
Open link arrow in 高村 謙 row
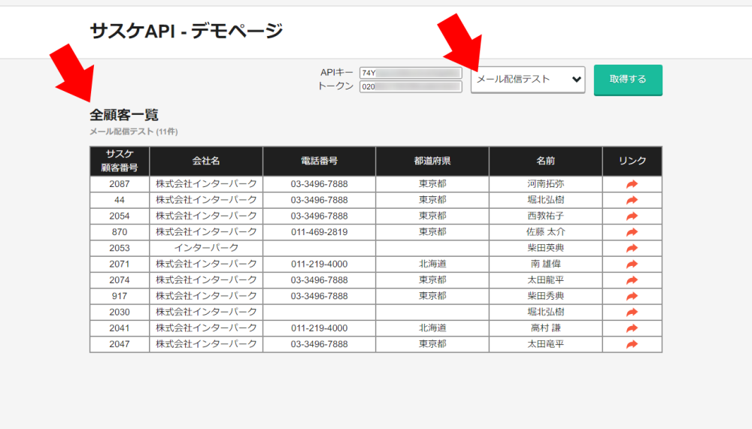pos(632,328)
